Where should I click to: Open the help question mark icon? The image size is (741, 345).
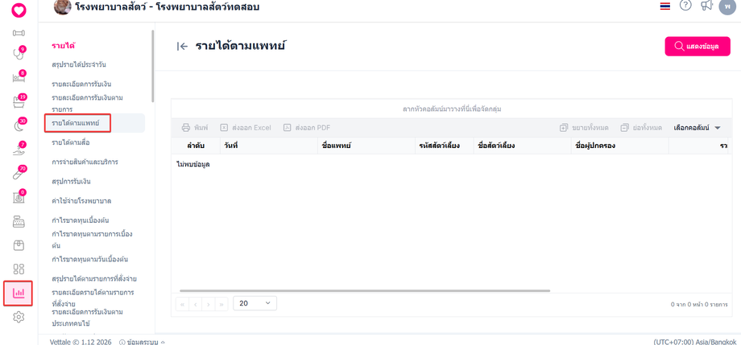[685, 5]
